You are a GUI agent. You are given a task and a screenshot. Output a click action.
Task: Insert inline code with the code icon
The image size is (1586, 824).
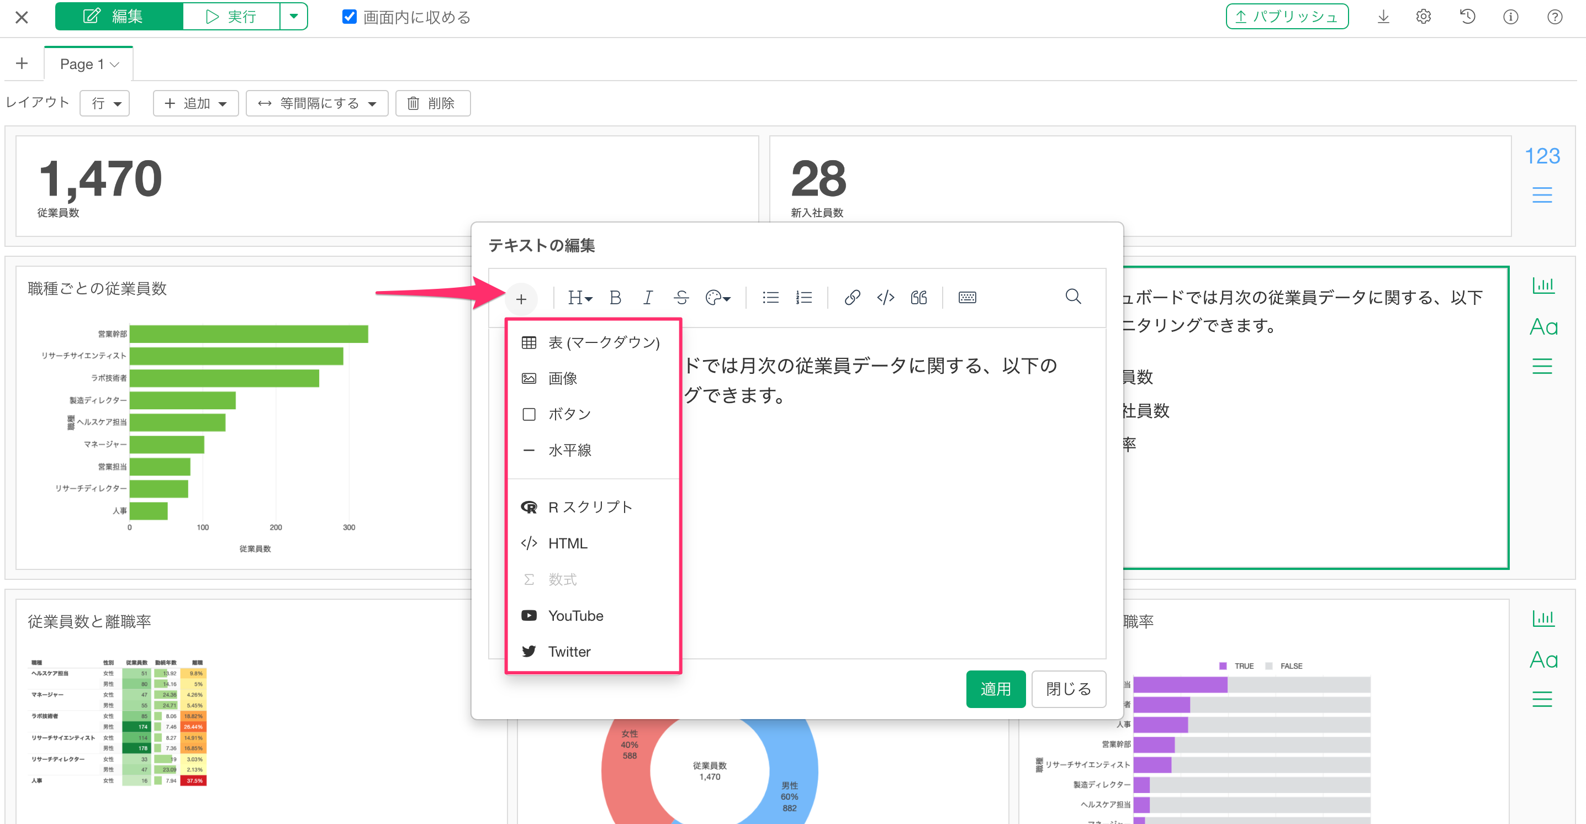click(x=885, y=298)
